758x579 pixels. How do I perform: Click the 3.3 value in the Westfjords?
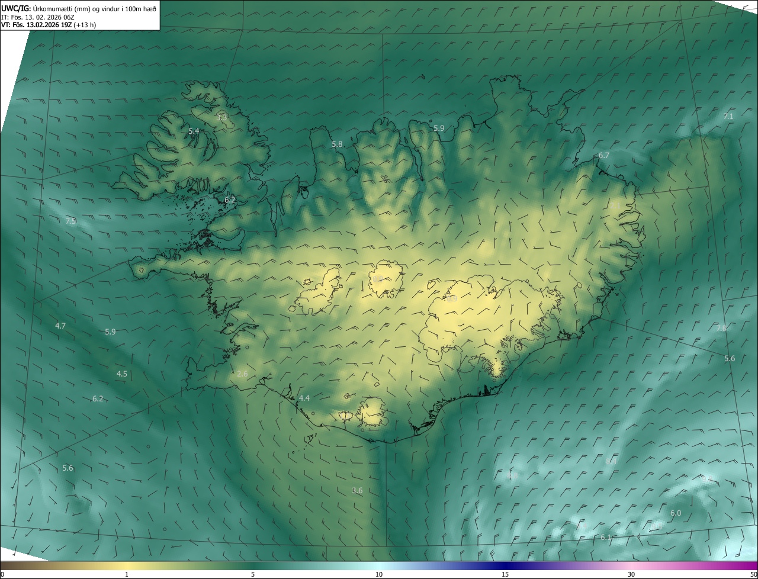point(221,117)
